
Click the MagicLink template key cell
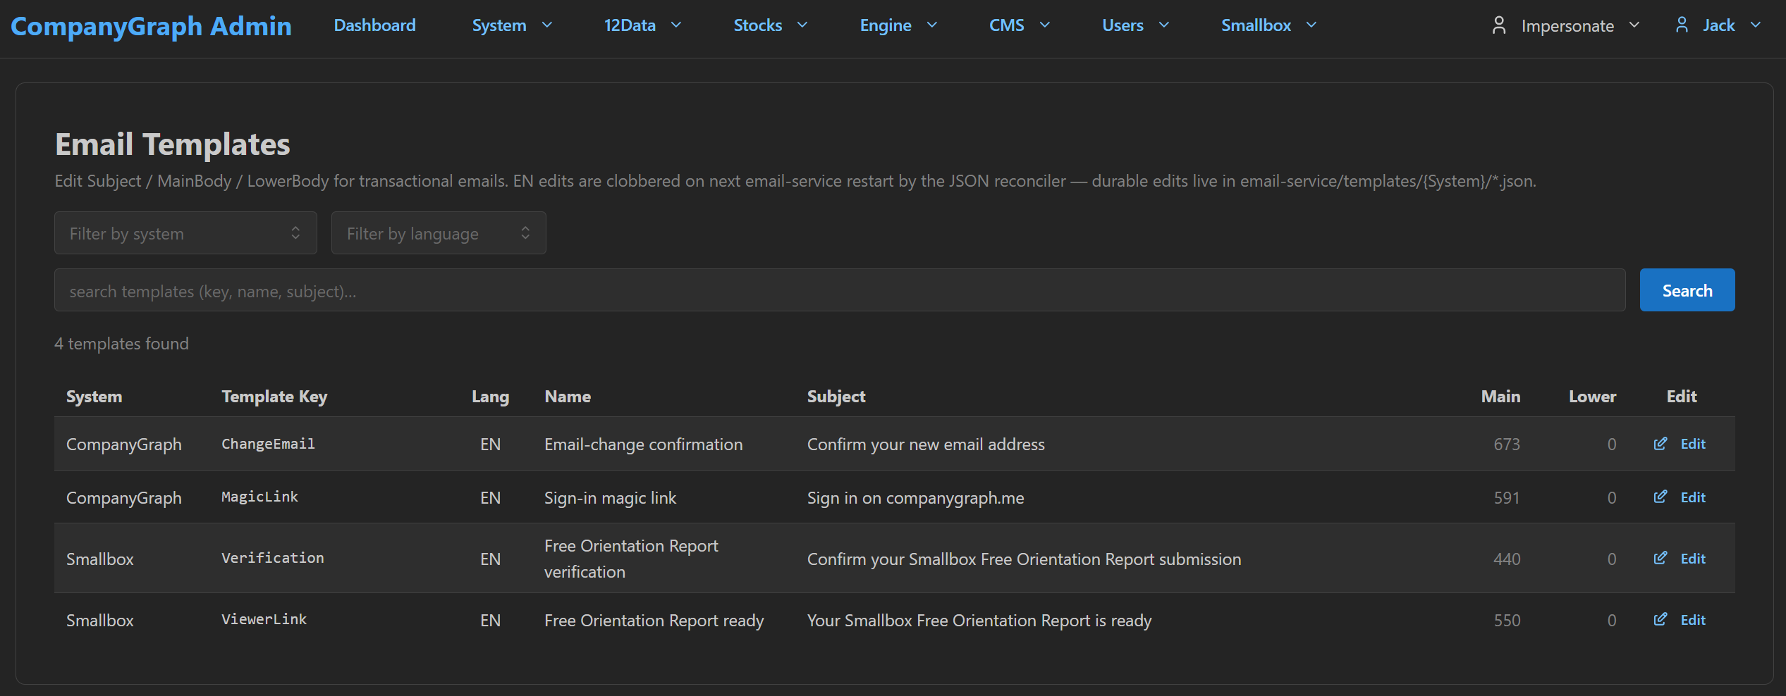[x=259, y=497]
